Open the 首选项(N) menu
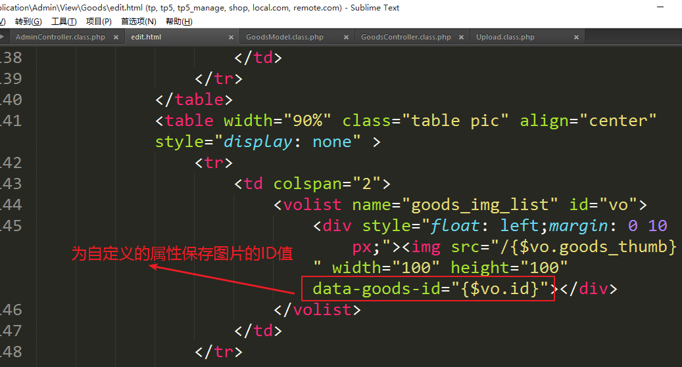682x367 pixels. (x=138, y=22)
